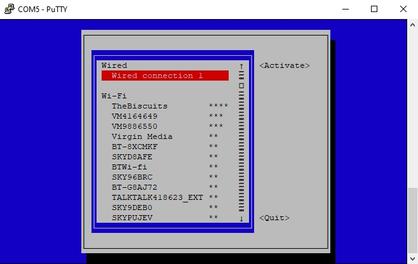418x264 pixels.
Task: Maximize the PuTTY window
Action: tap(374, 9)
